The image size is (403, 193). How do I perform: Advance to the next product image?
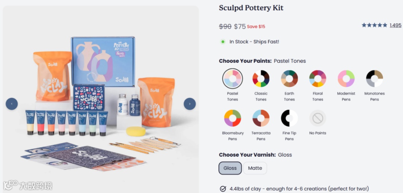click(x=190, y=104)
